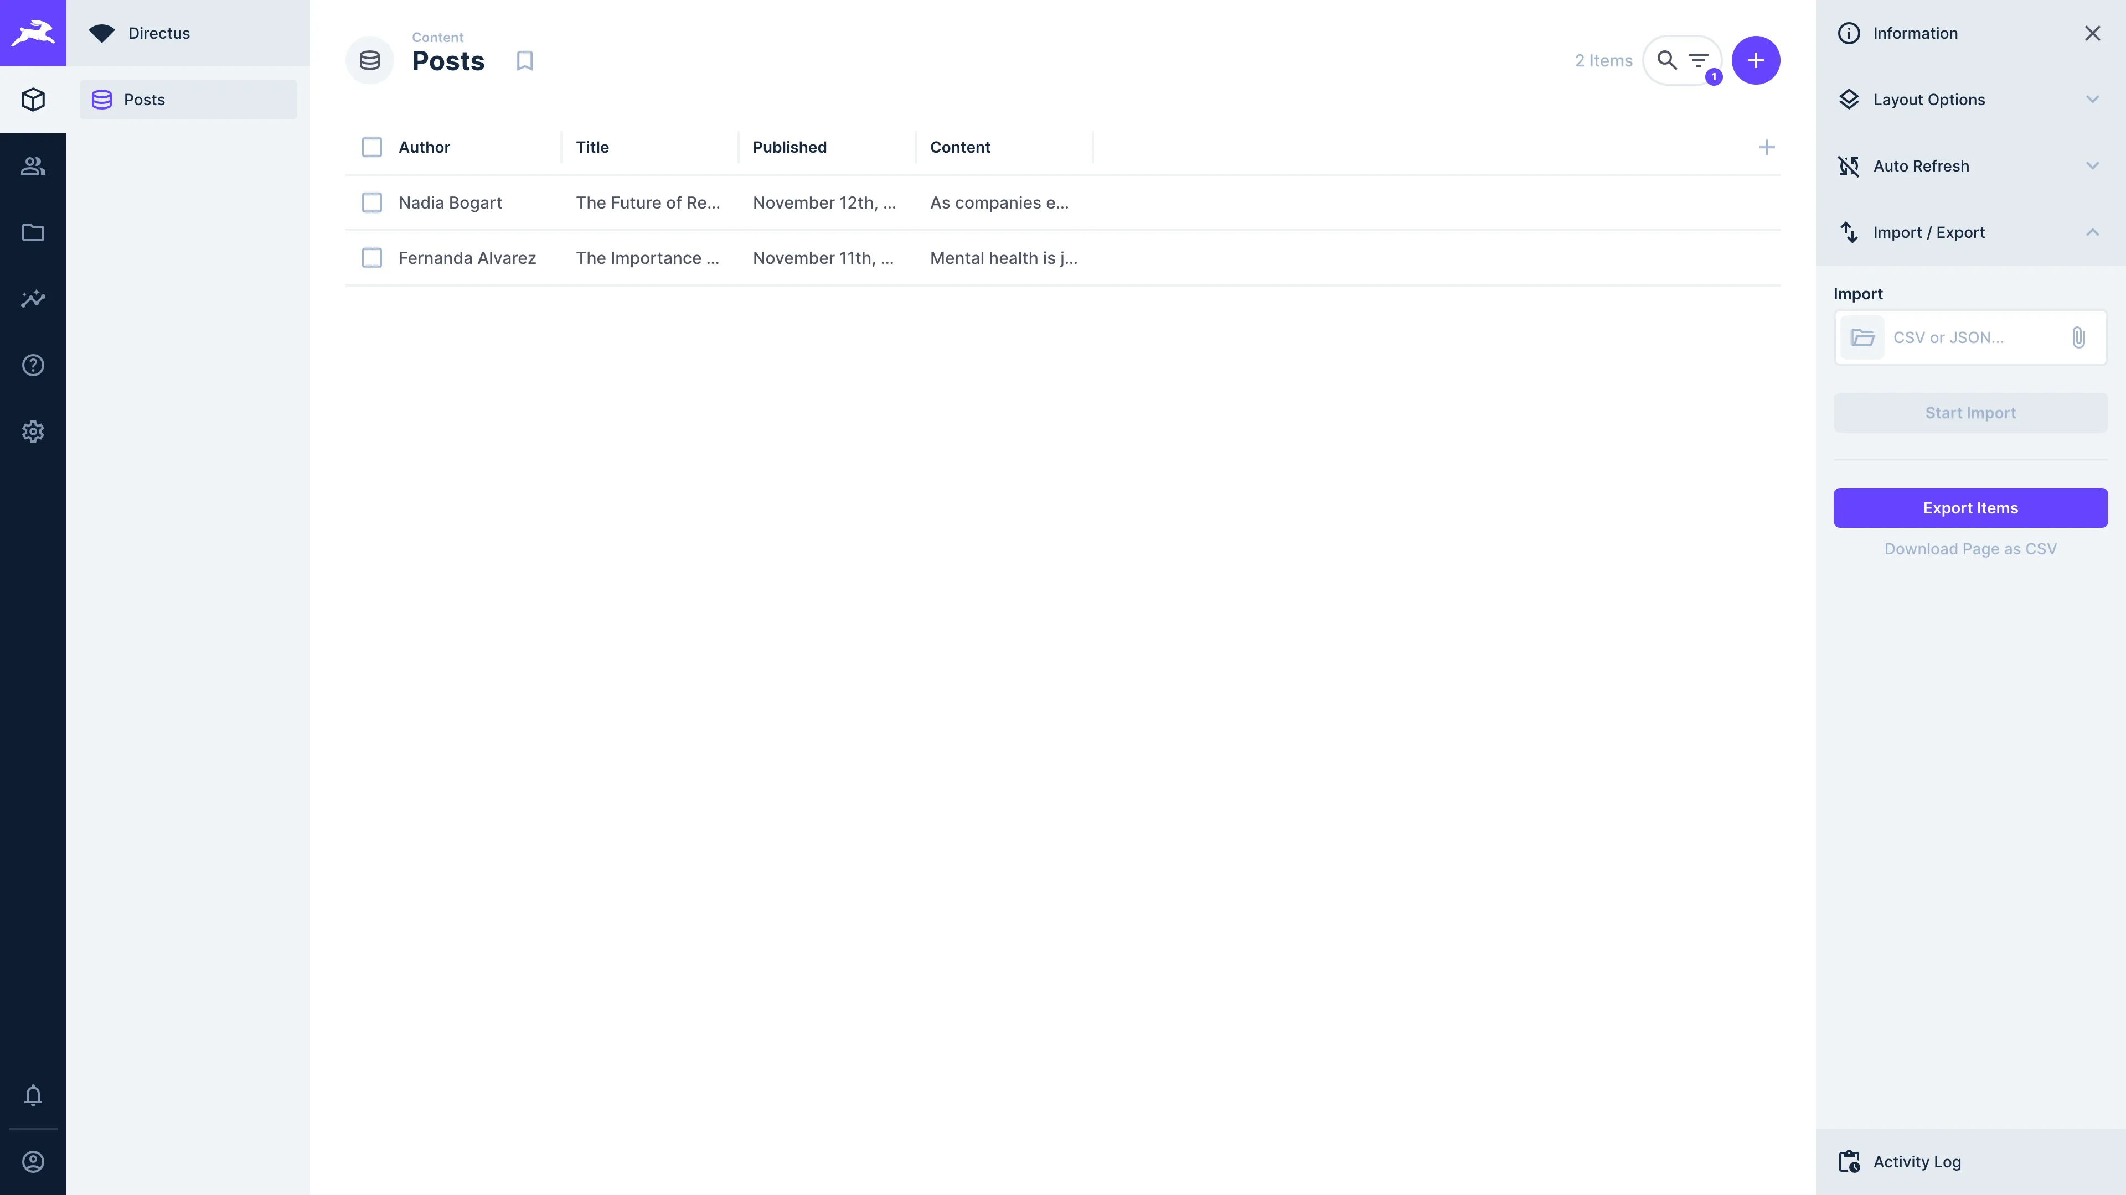Open the search icon in header
The width and height of the screenshot is (2126, 1195).
[1666, 60]
